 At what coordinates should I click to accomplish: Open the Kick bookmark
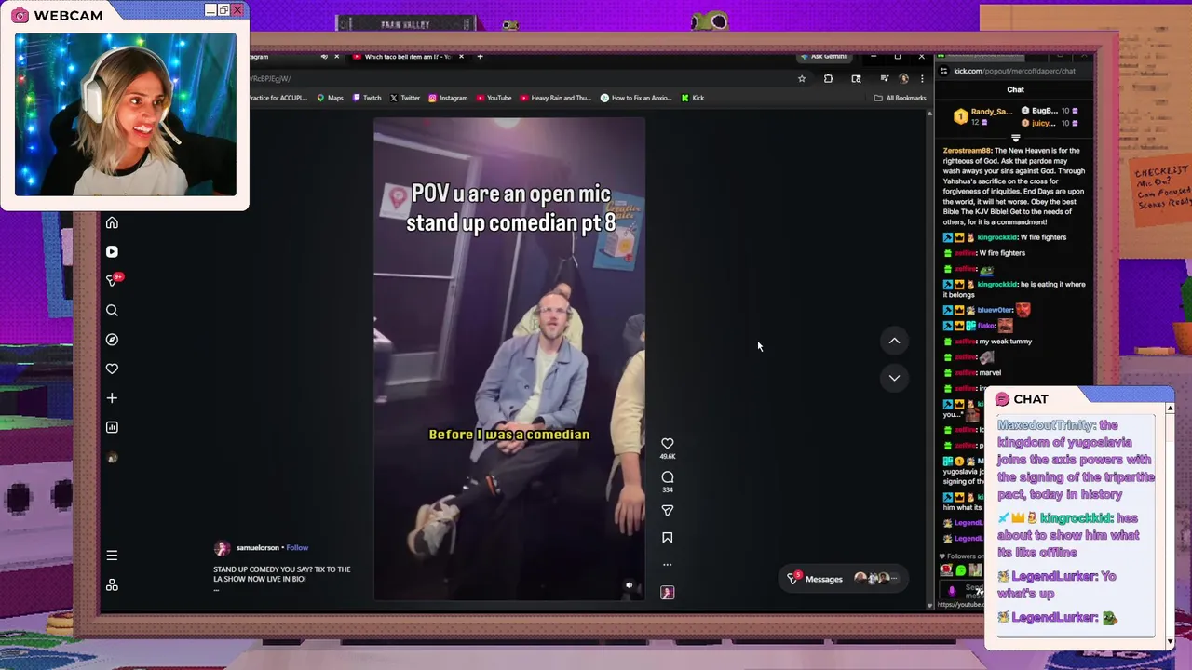click(x=692, y=98)
